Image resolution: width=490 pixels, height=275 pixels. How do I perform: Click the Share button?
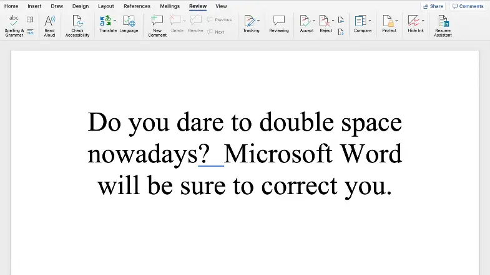coord(433,6)
